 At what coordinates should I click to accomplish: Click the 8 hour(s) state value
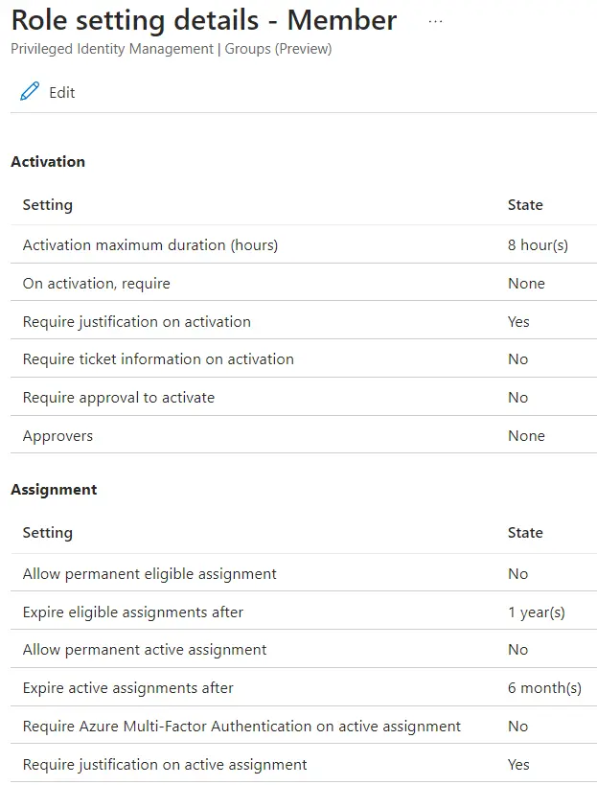pos(538,245)
